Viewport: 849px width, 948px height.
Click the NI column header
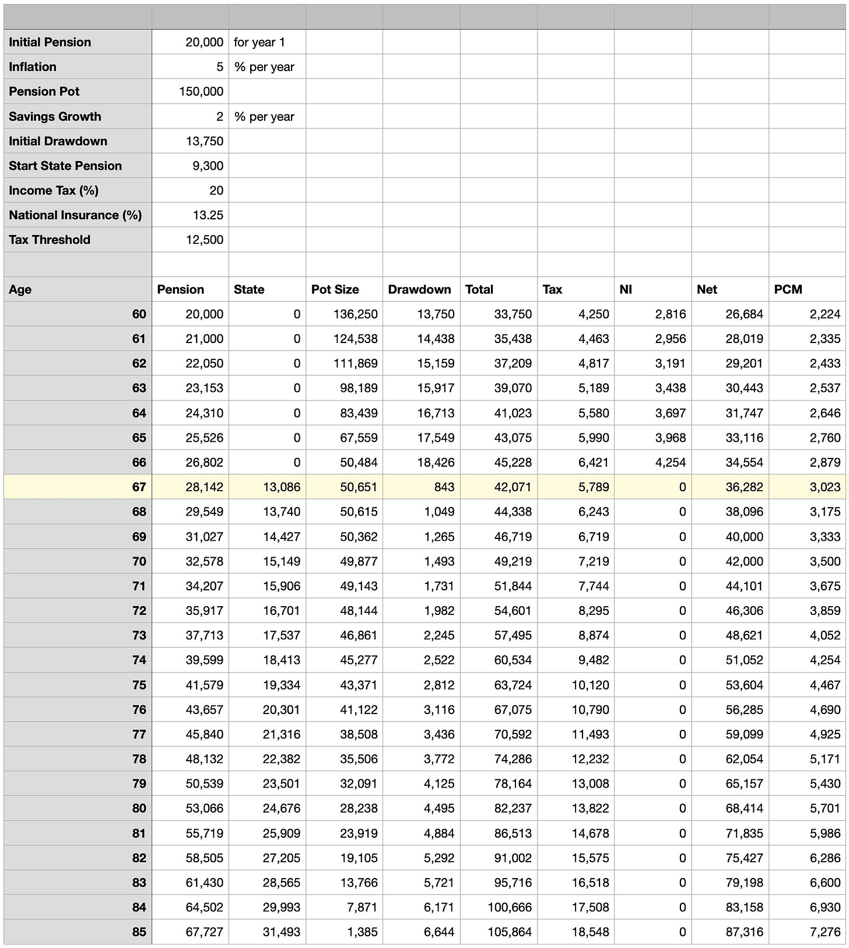coord(653,289)
